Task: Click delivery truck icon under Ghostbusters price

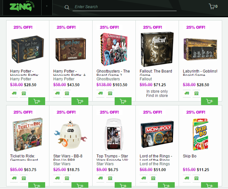Action: coord(100,93)
